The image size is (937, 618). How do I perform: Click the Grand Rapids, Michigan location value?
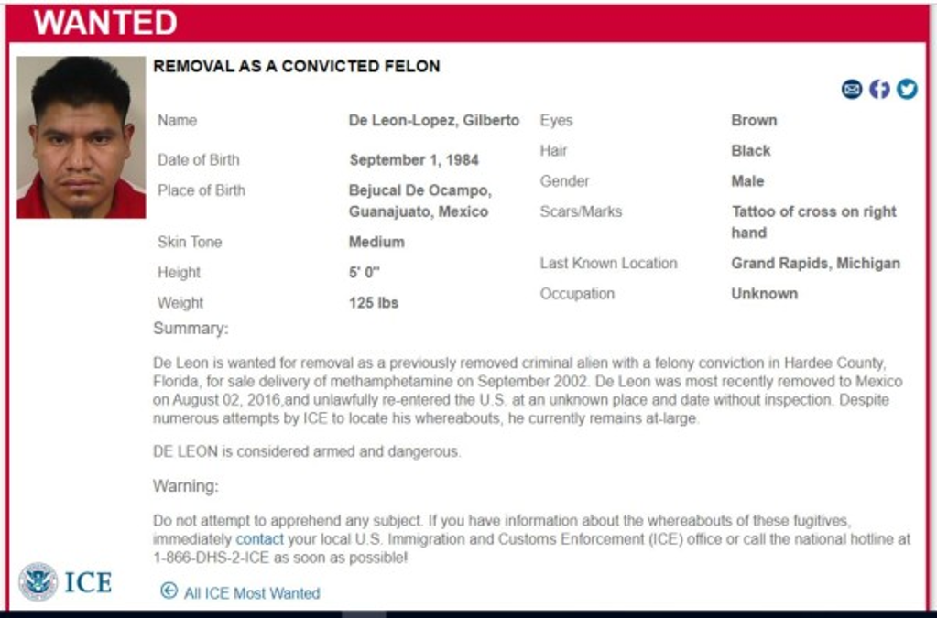815,263
